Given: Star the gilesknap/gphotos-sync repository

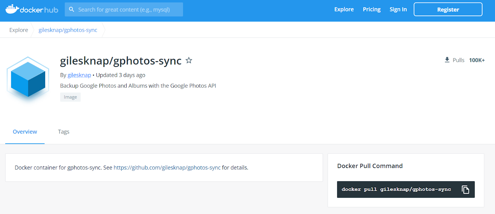Looking at the screenshot, I should coord(189,60).
